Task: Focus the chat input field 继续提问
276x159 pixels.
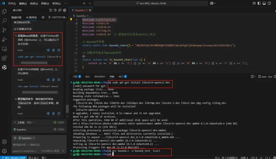Action: click(39, 145)
